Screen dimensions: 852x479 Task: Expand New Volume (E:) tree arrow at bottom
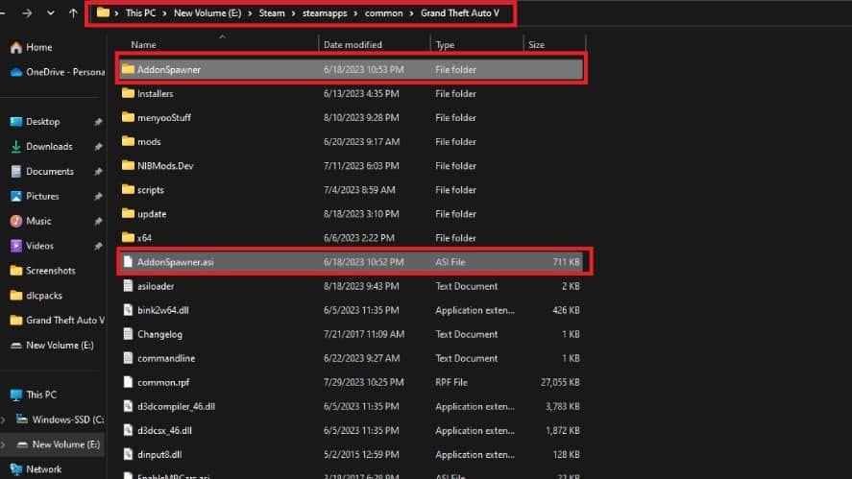click(x=5, y=444)
